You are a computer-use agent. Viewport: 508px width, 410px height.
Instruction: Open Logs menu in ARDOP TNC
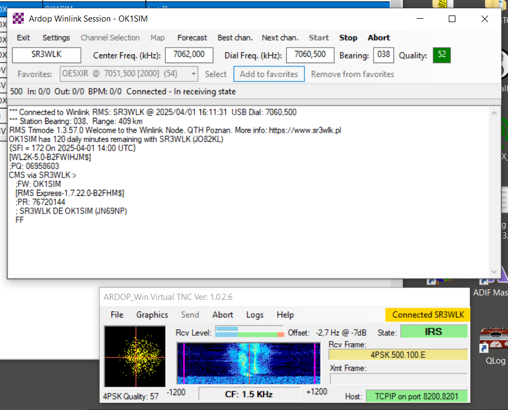255,315
